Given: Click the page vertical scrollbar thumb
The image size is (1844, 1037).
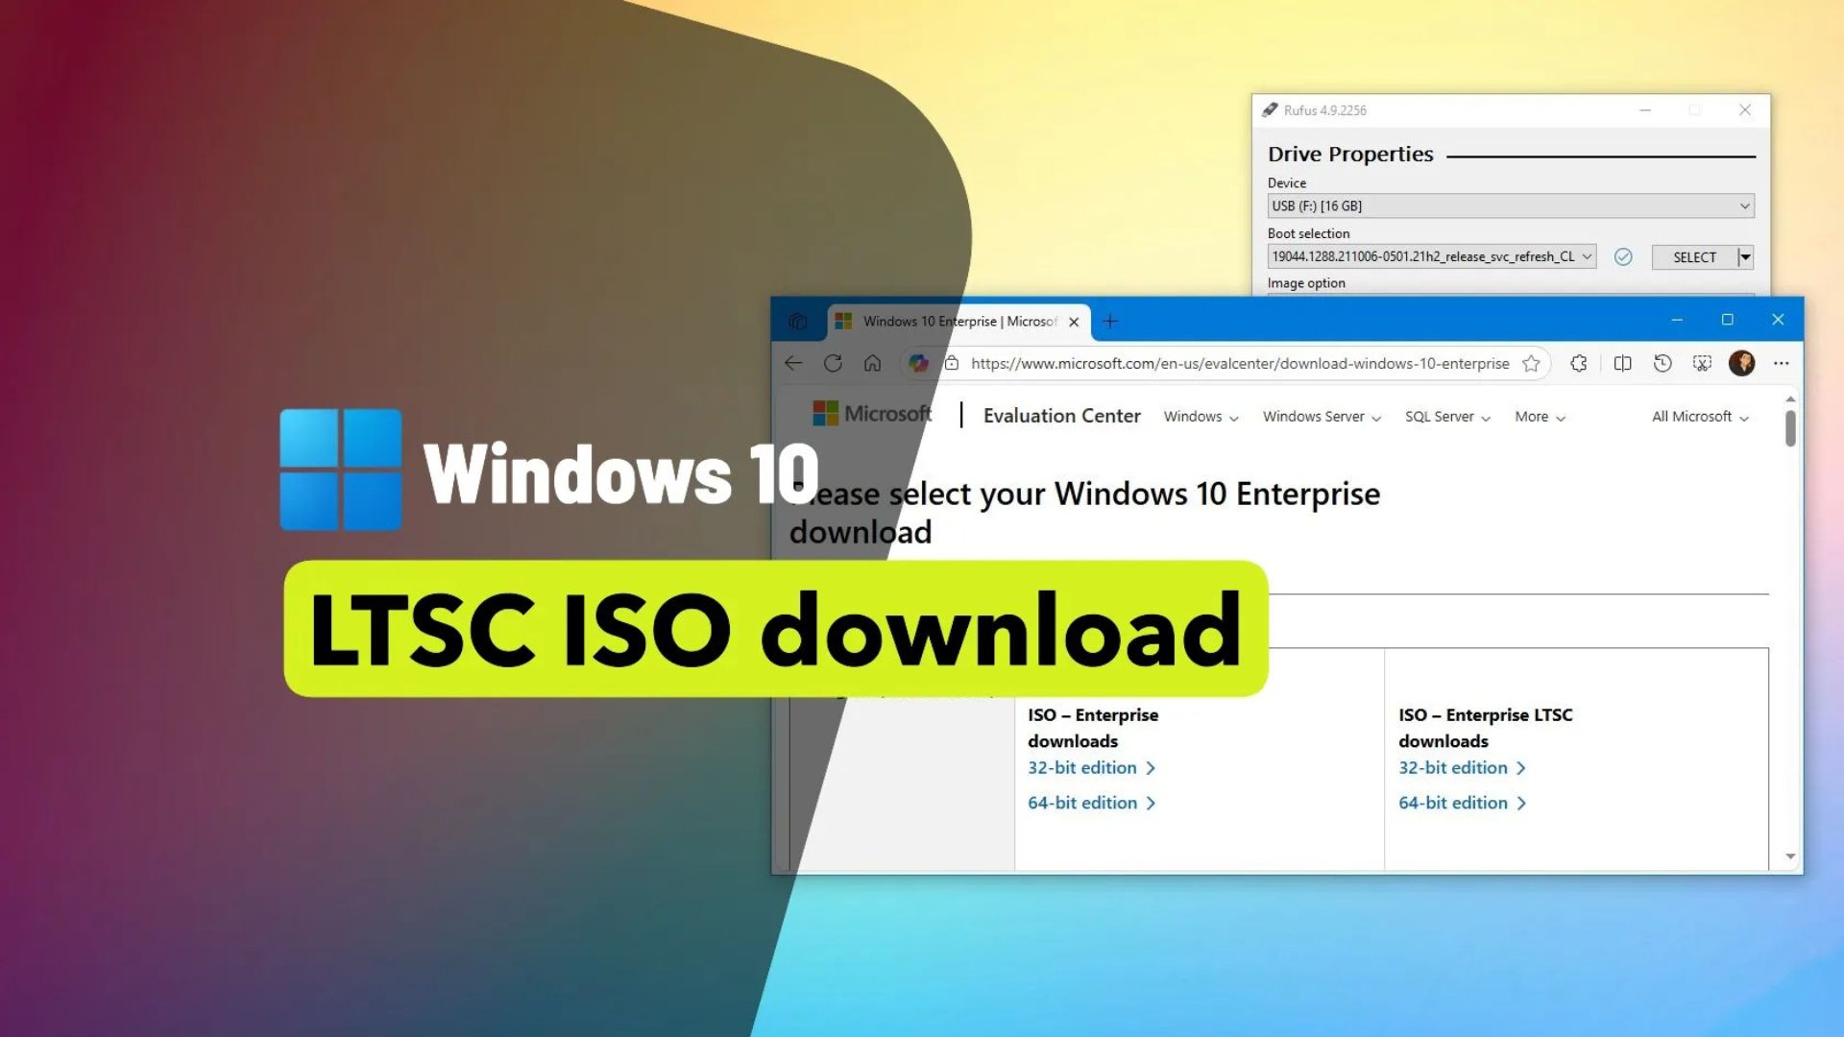Looking at the screenshot, I should tap(1790, 428).
